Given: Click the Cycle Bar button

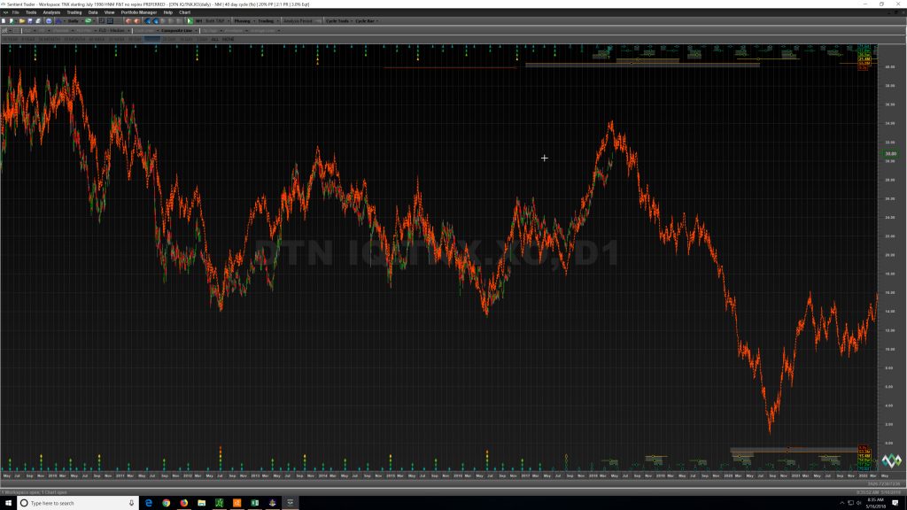Looking at the screenshot, I should 366,21.
